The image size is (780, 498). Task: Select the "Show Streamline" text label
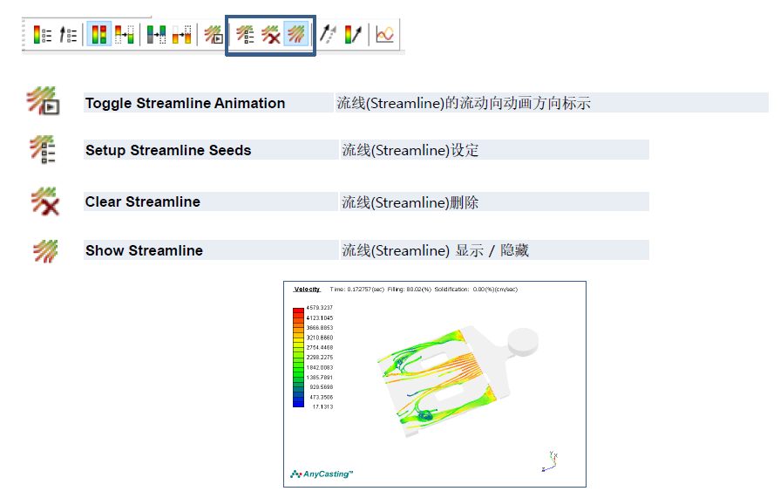(x=144, y=250)
